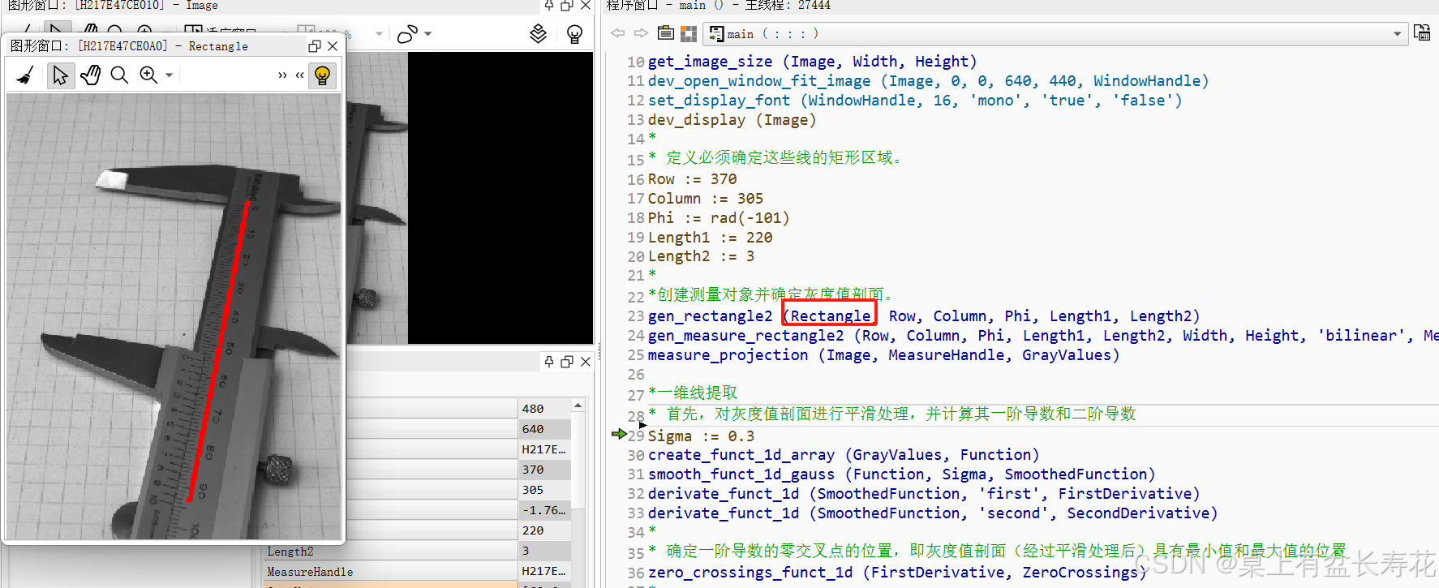1439x588 pixels.
Task: Toggle the light bulb icon in Image window
Action: point(574,34)
